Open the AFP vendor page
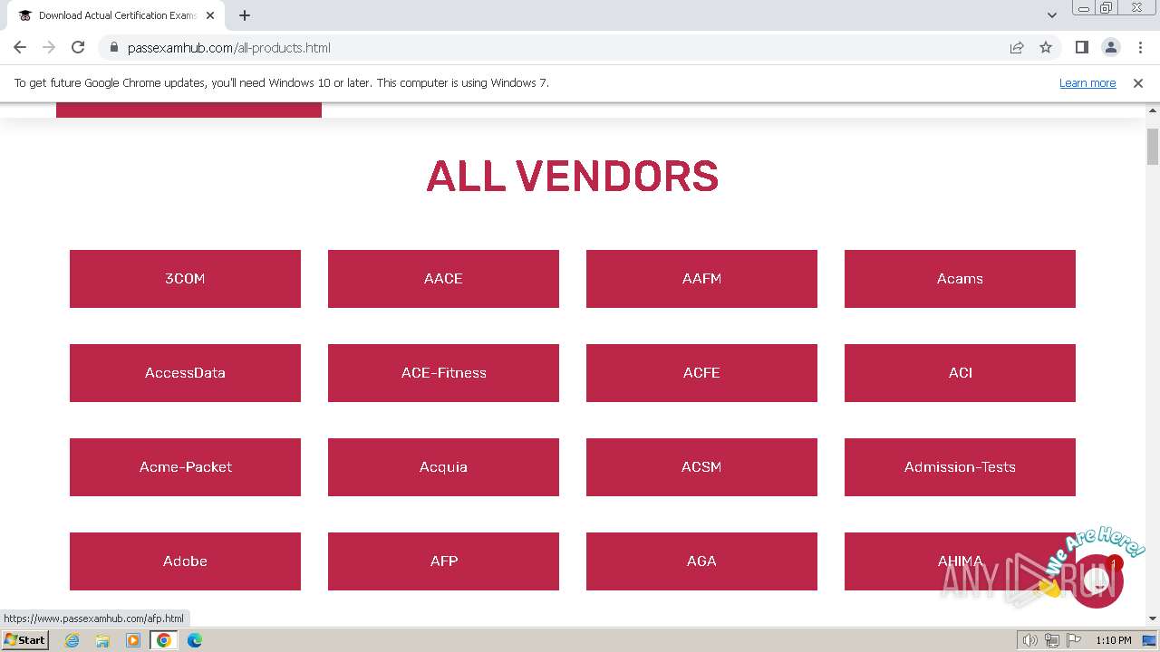Image resolution: width=1160 pixels, height=652 pixels. [443, 561]
